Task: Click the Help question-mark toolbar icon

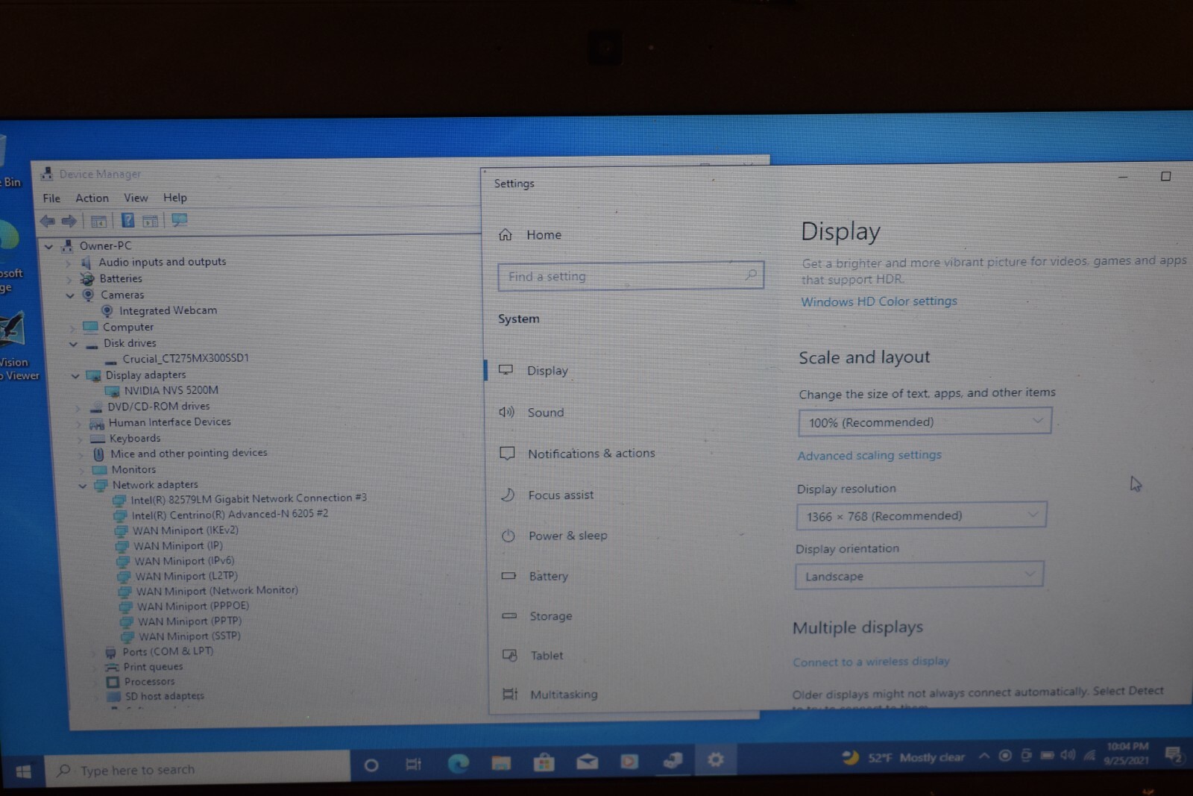Action: tap(128, 220)
